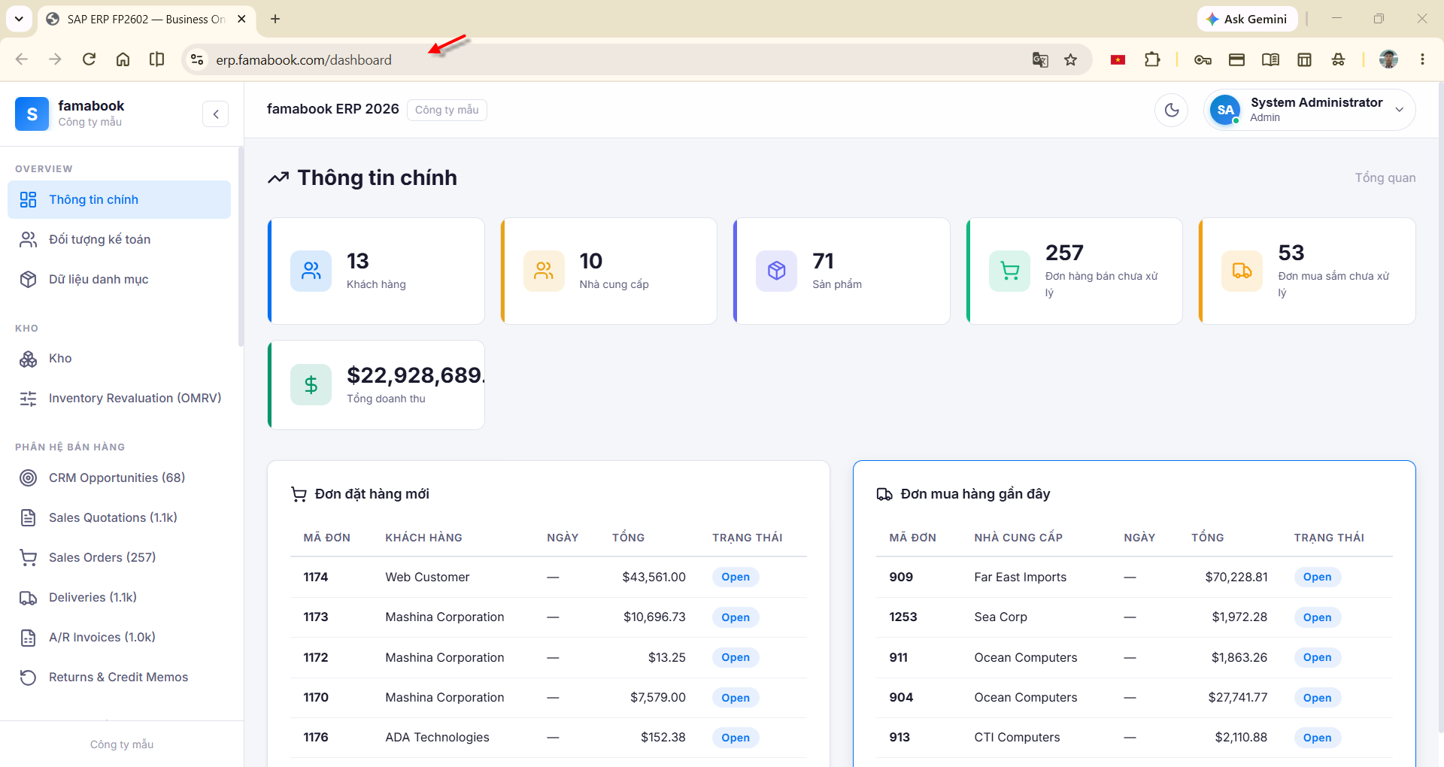This screenshot has width=1444, height=767.
Task: Click the Sản phẩm product box icon
Action: [776, 271]
